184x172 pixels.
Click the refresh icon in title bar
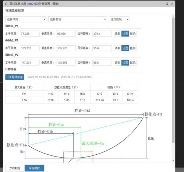pyautogui.click(x=6, y=4)
